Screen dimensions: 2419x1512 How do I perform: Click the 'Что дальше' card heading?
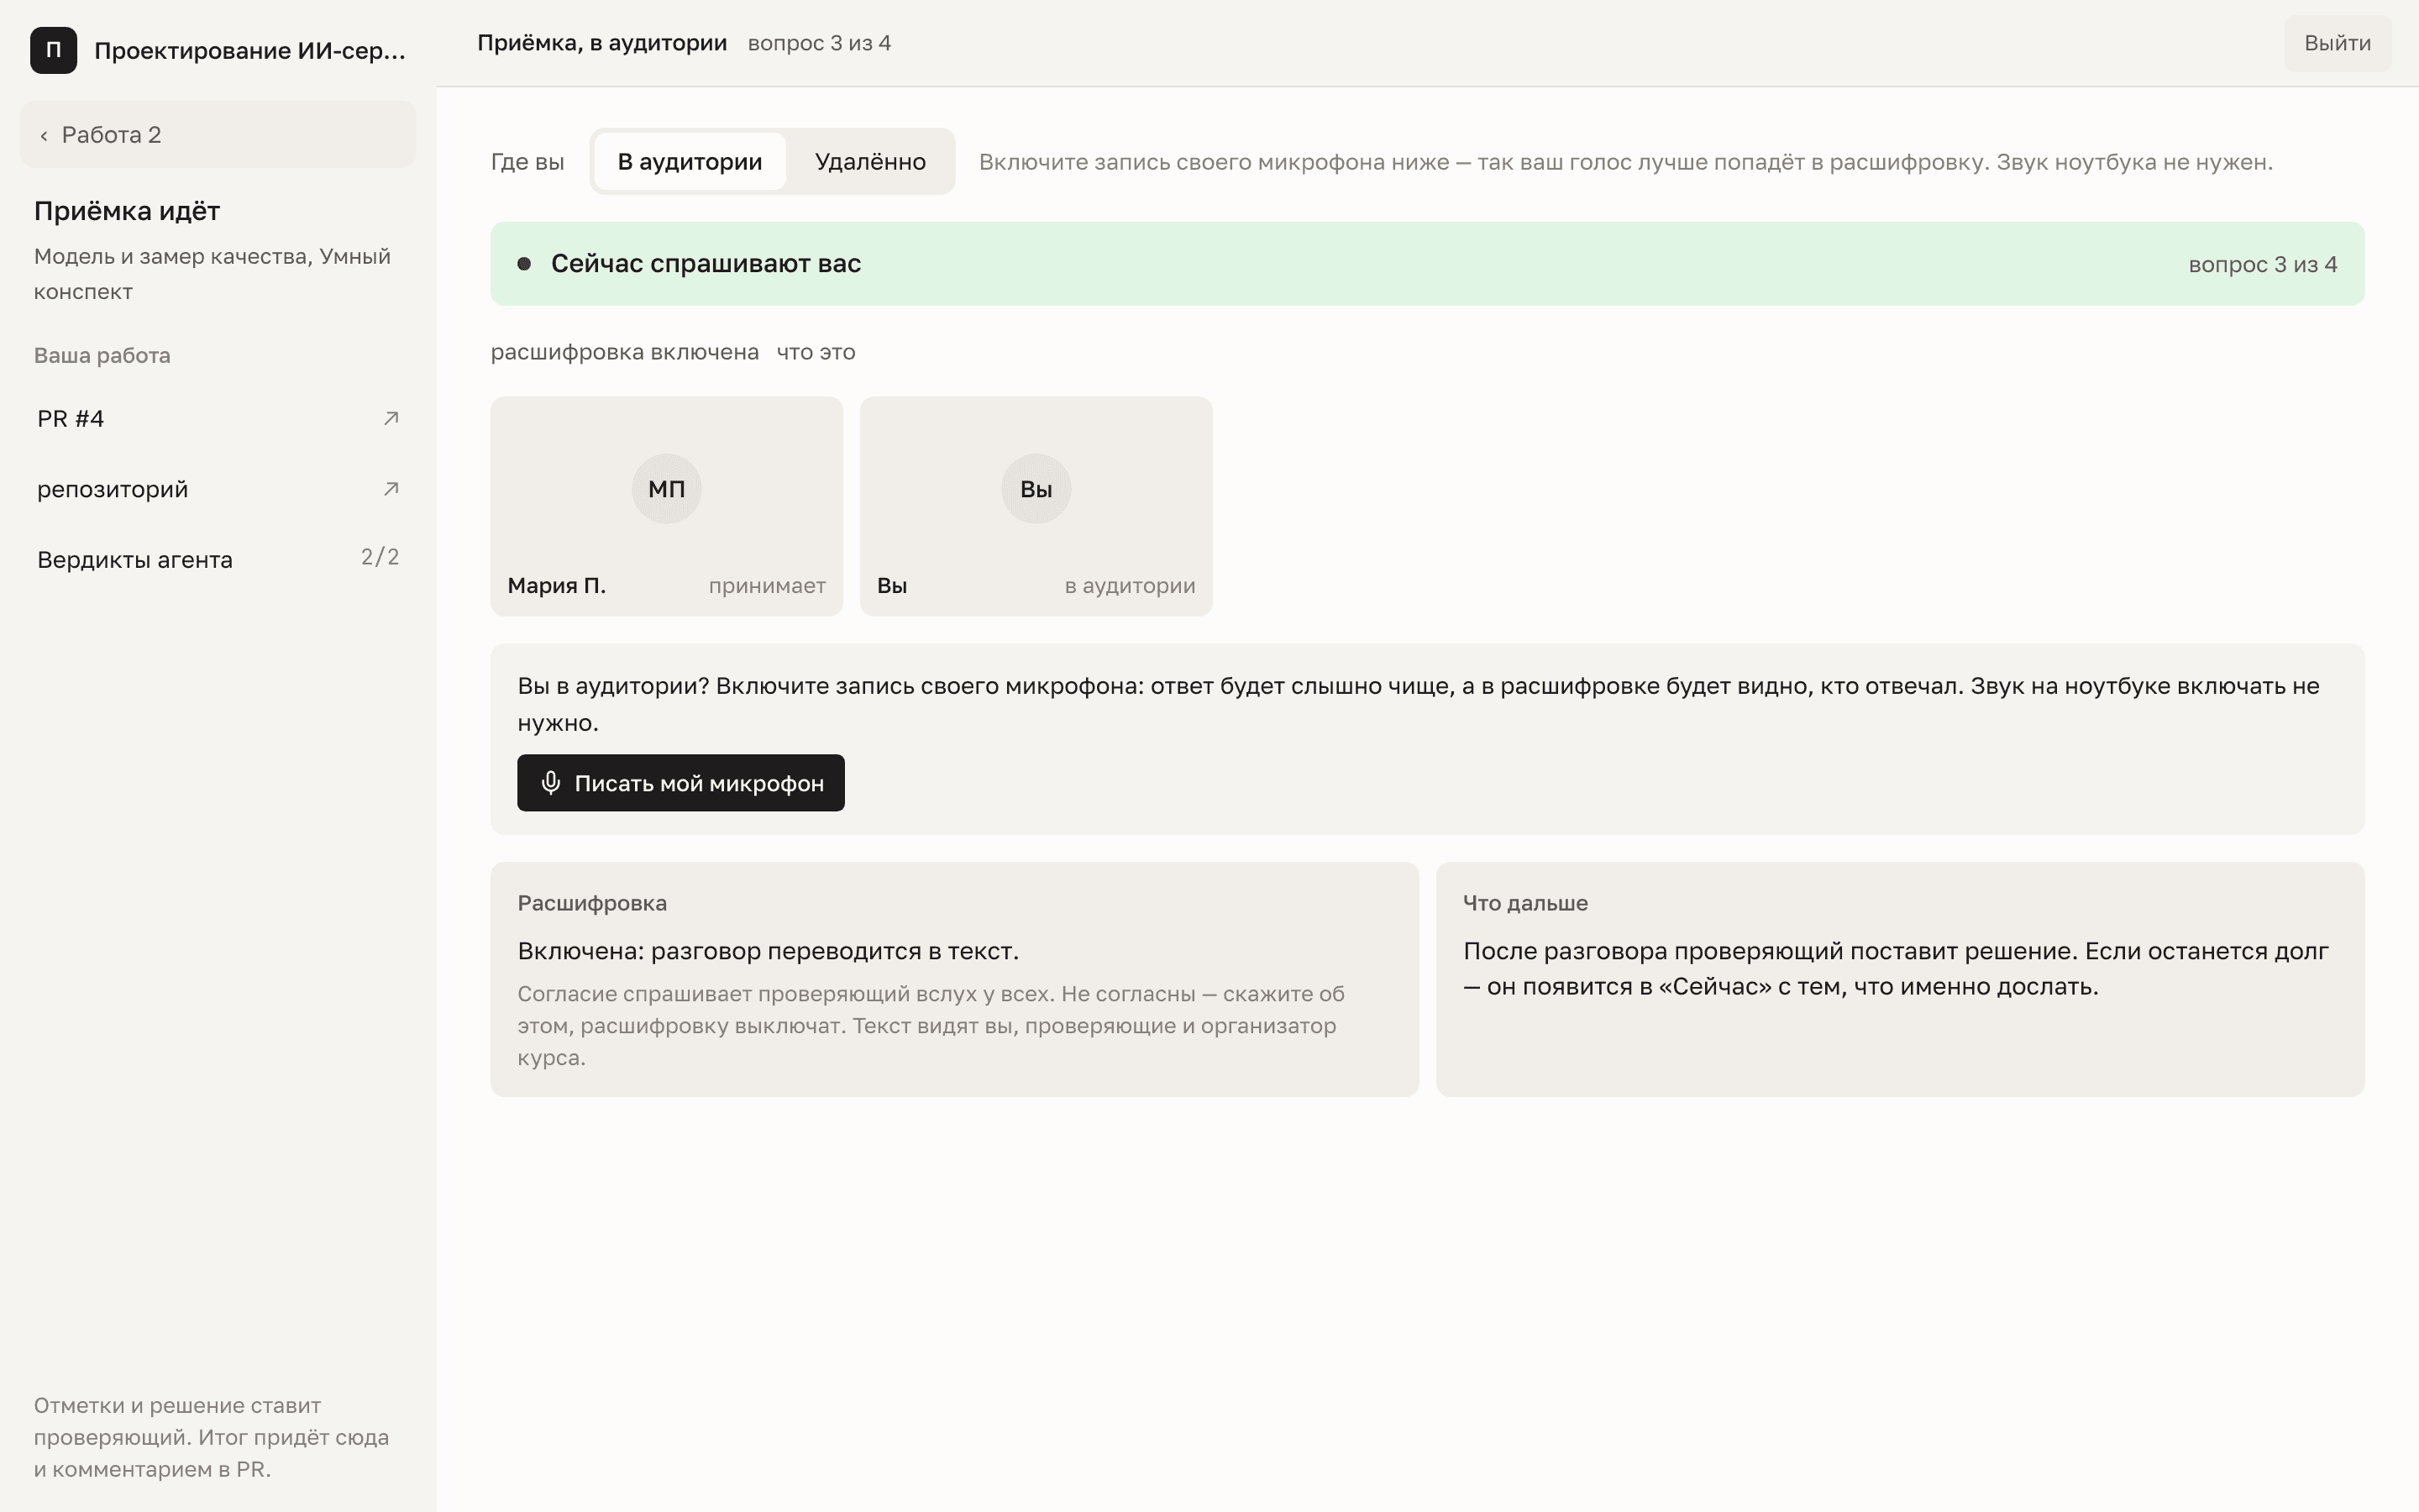(1525, 903)
